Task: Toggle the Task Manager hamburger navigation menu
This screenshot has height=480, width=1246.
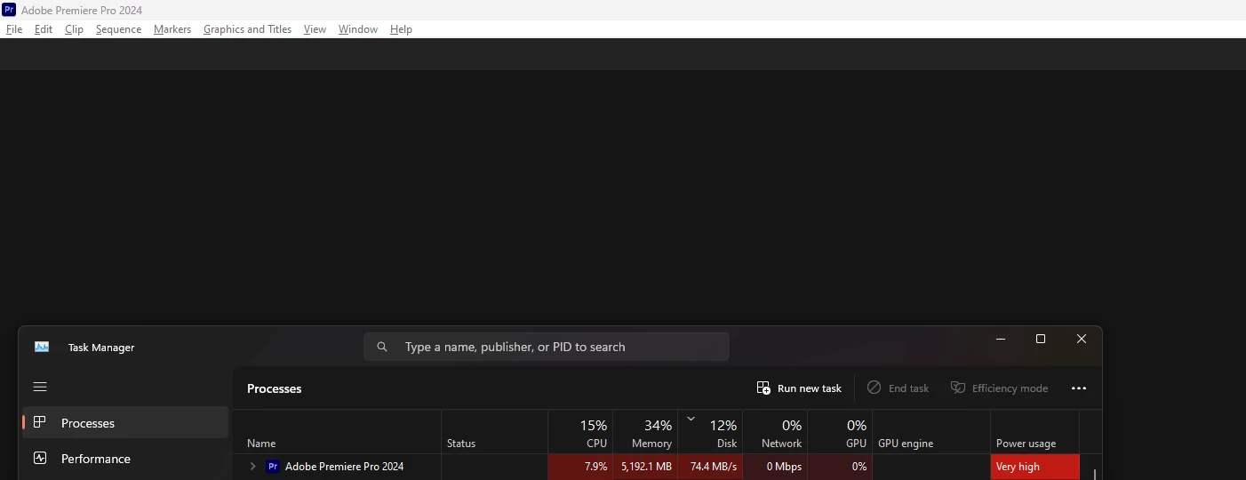Action: tap(40, 387)
